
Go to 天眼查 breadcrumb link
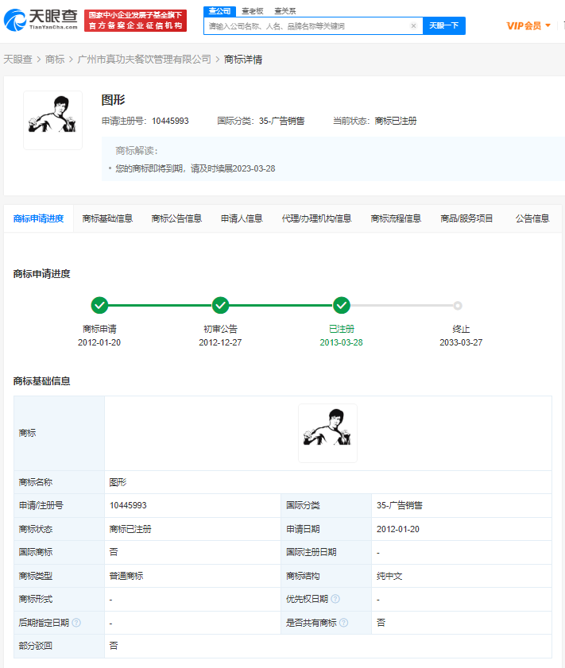(18, 60)
